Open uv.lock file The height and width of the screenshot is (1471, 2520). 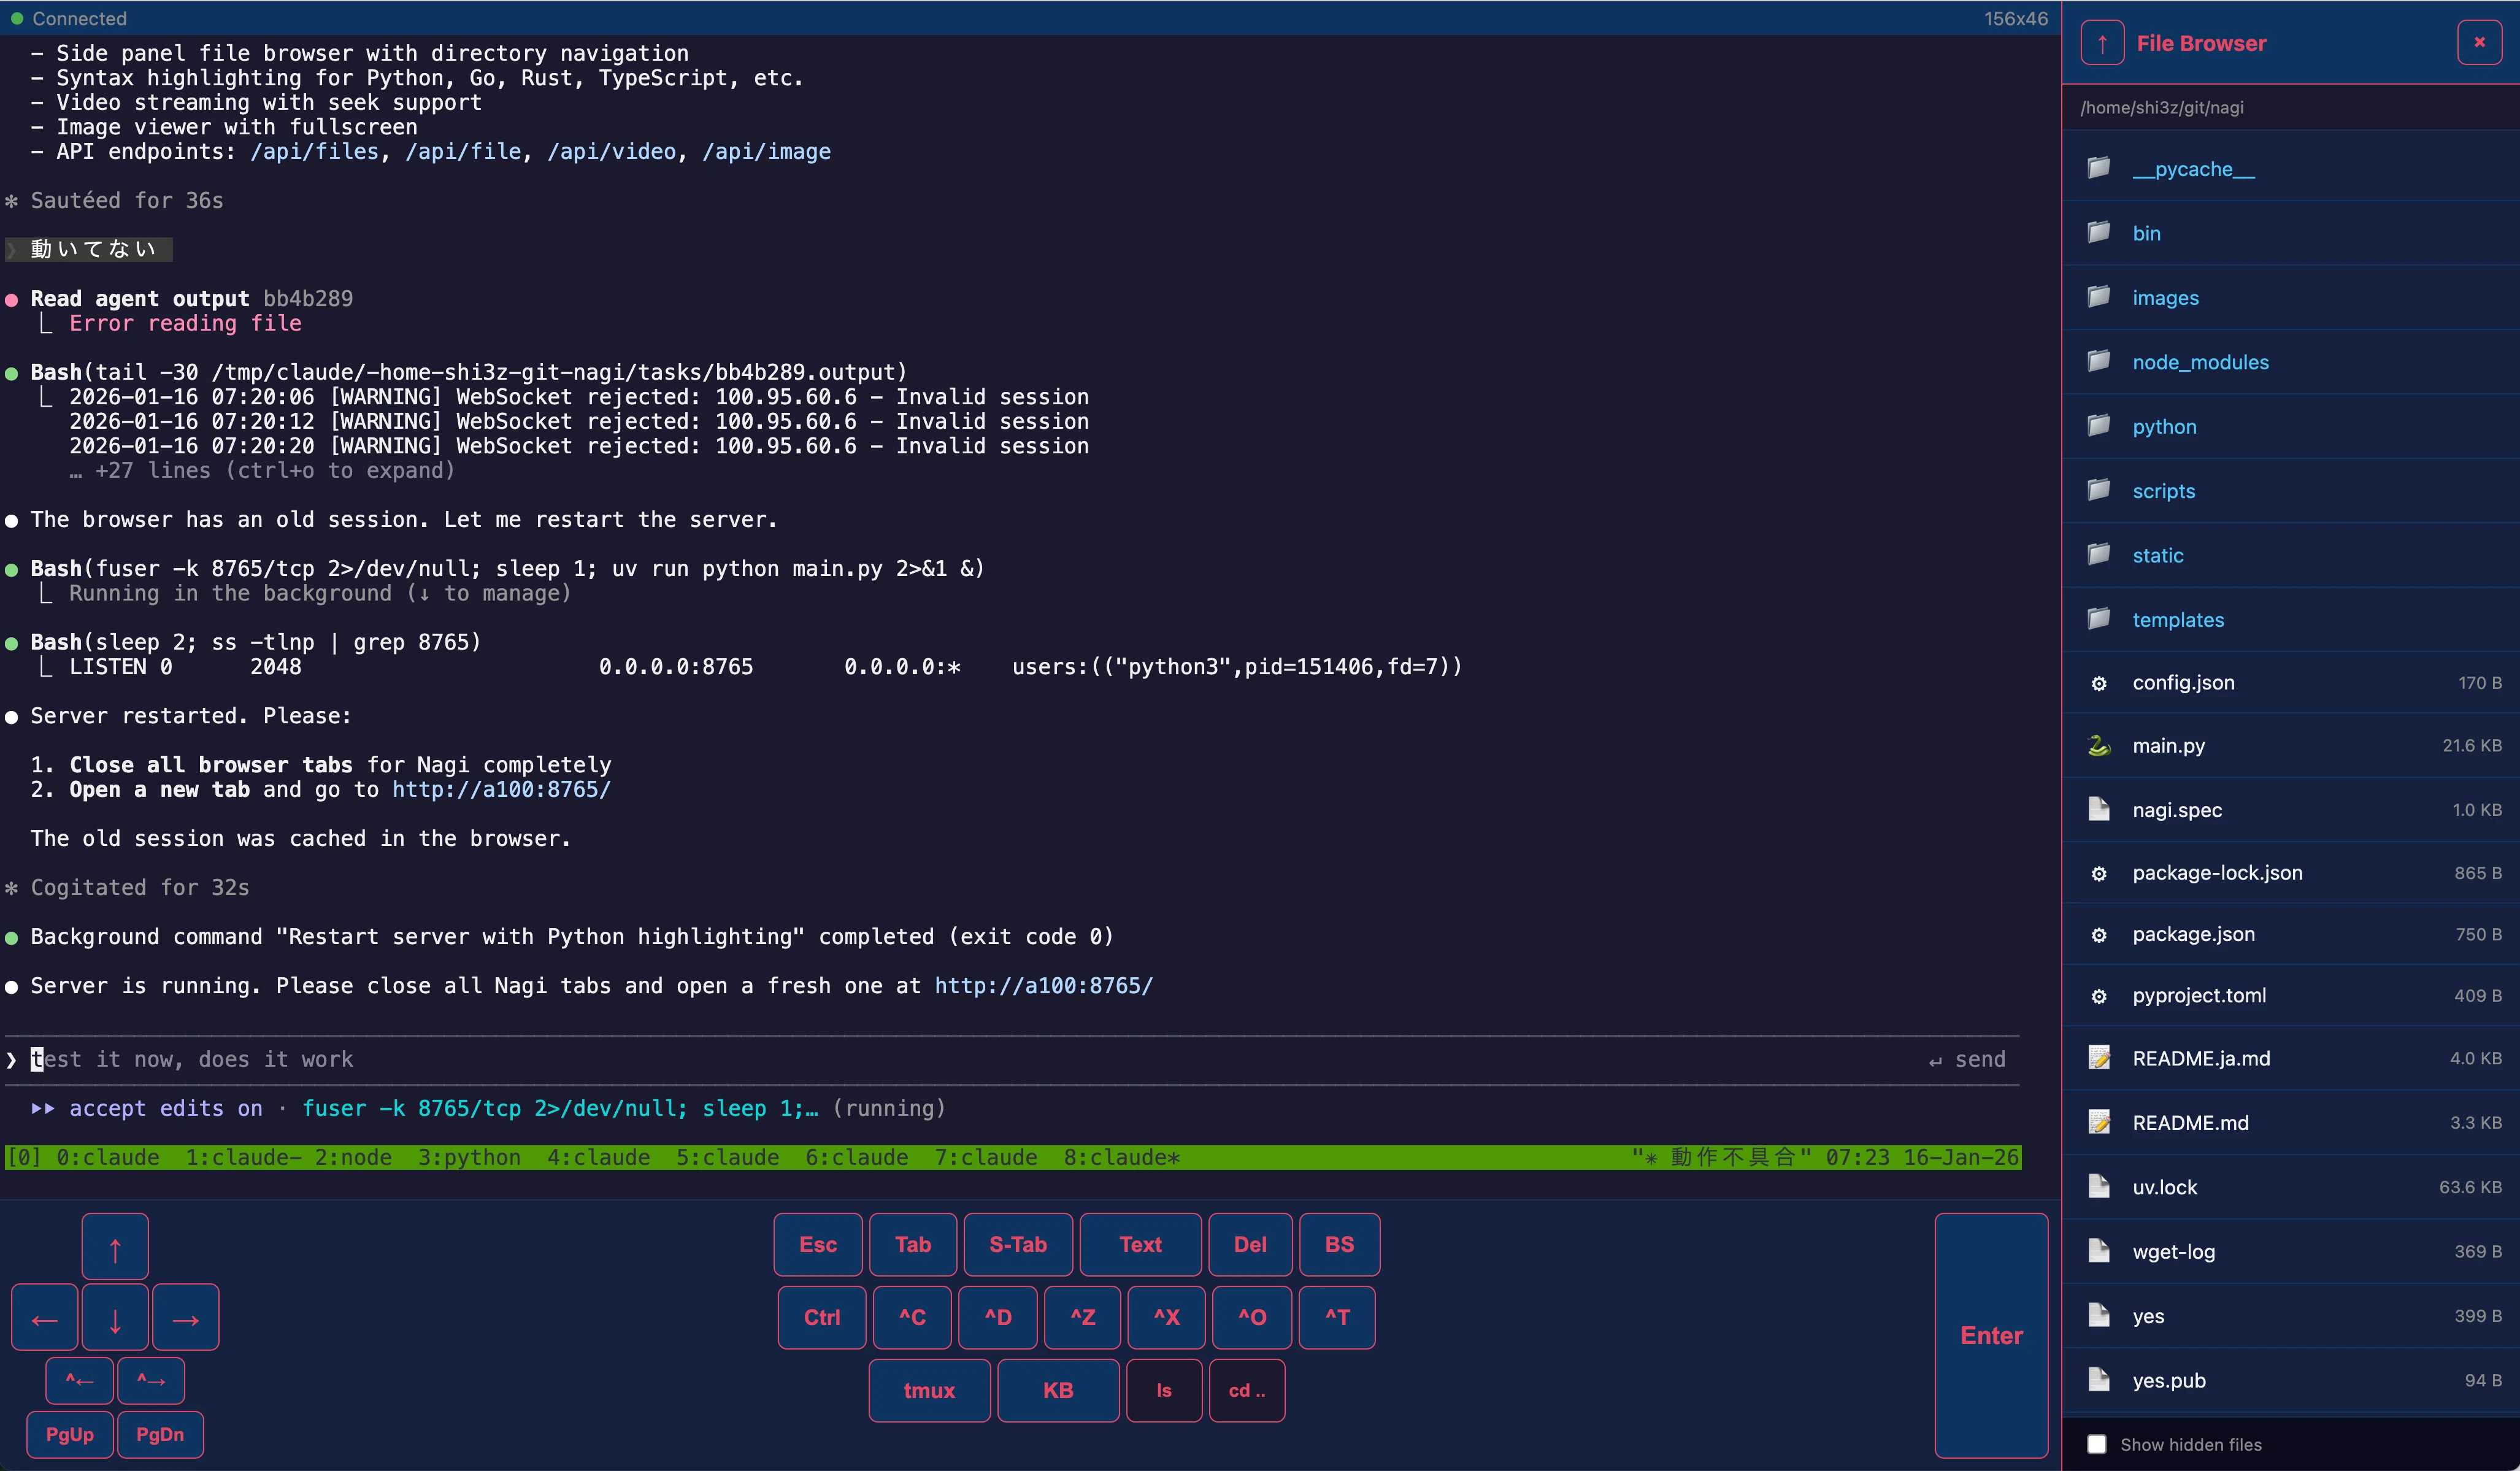[x=2290, y=1187]
